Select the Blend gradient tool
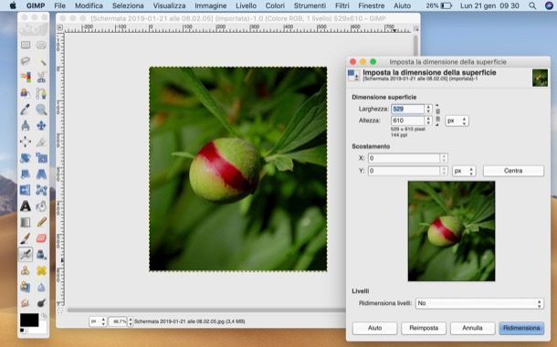 pyautogui.click(x=26, y=222)
